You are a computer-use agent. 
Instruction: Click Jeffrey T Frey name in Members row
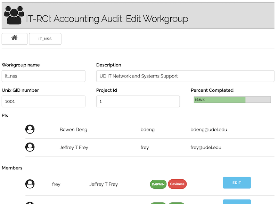click(104, 184)
